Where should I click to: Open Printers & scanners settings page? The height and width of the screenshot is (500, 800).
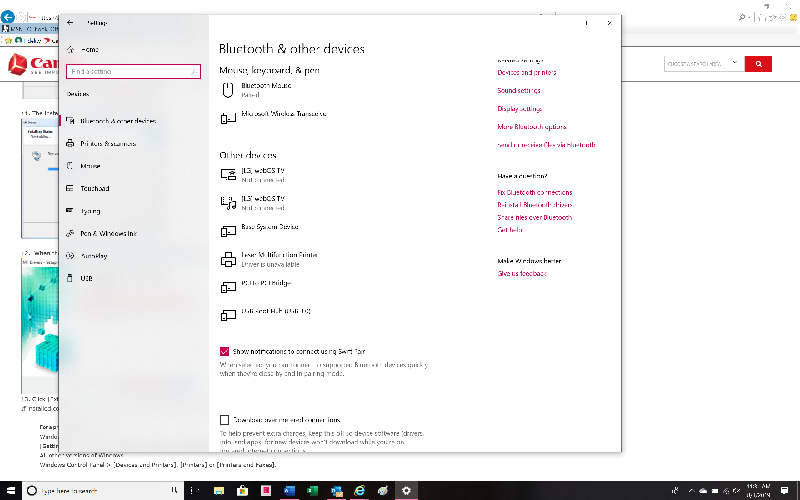pyautogui.click(x=108, y=143)
